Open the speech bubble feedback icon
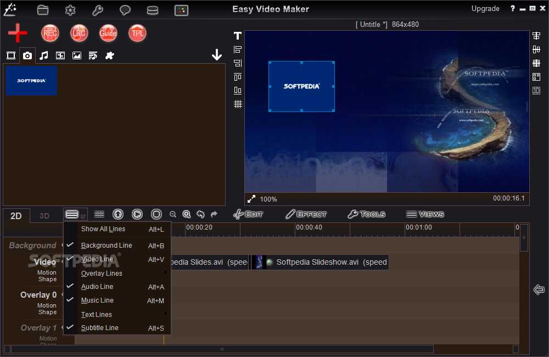The height and width of the screenshot is (357, 549). pos(125,10)
